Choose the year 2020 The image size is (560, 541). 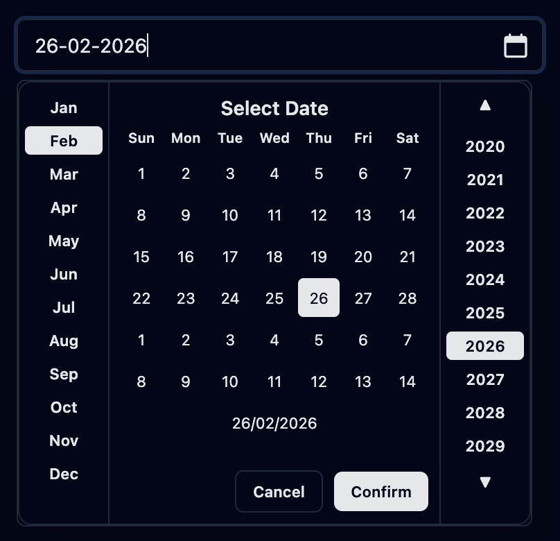(484, 146)
